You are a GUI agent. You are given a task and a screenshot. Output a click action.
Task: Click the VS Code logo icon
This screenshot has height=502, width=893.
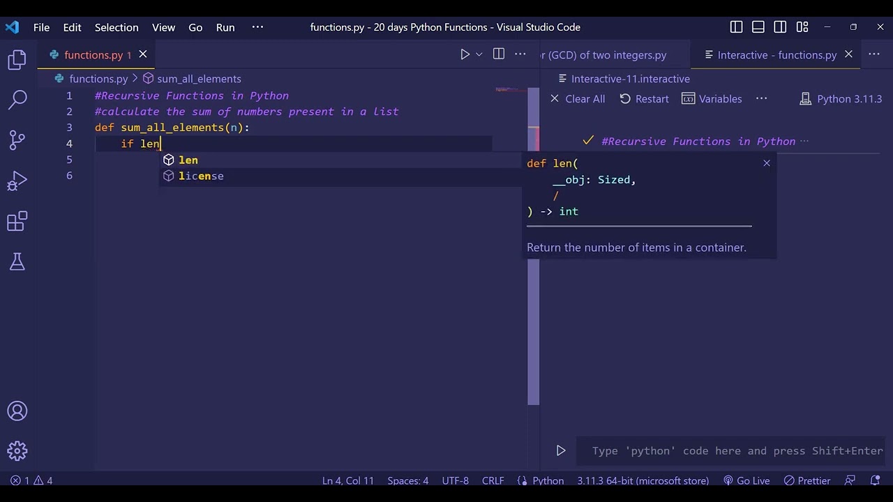12,27
